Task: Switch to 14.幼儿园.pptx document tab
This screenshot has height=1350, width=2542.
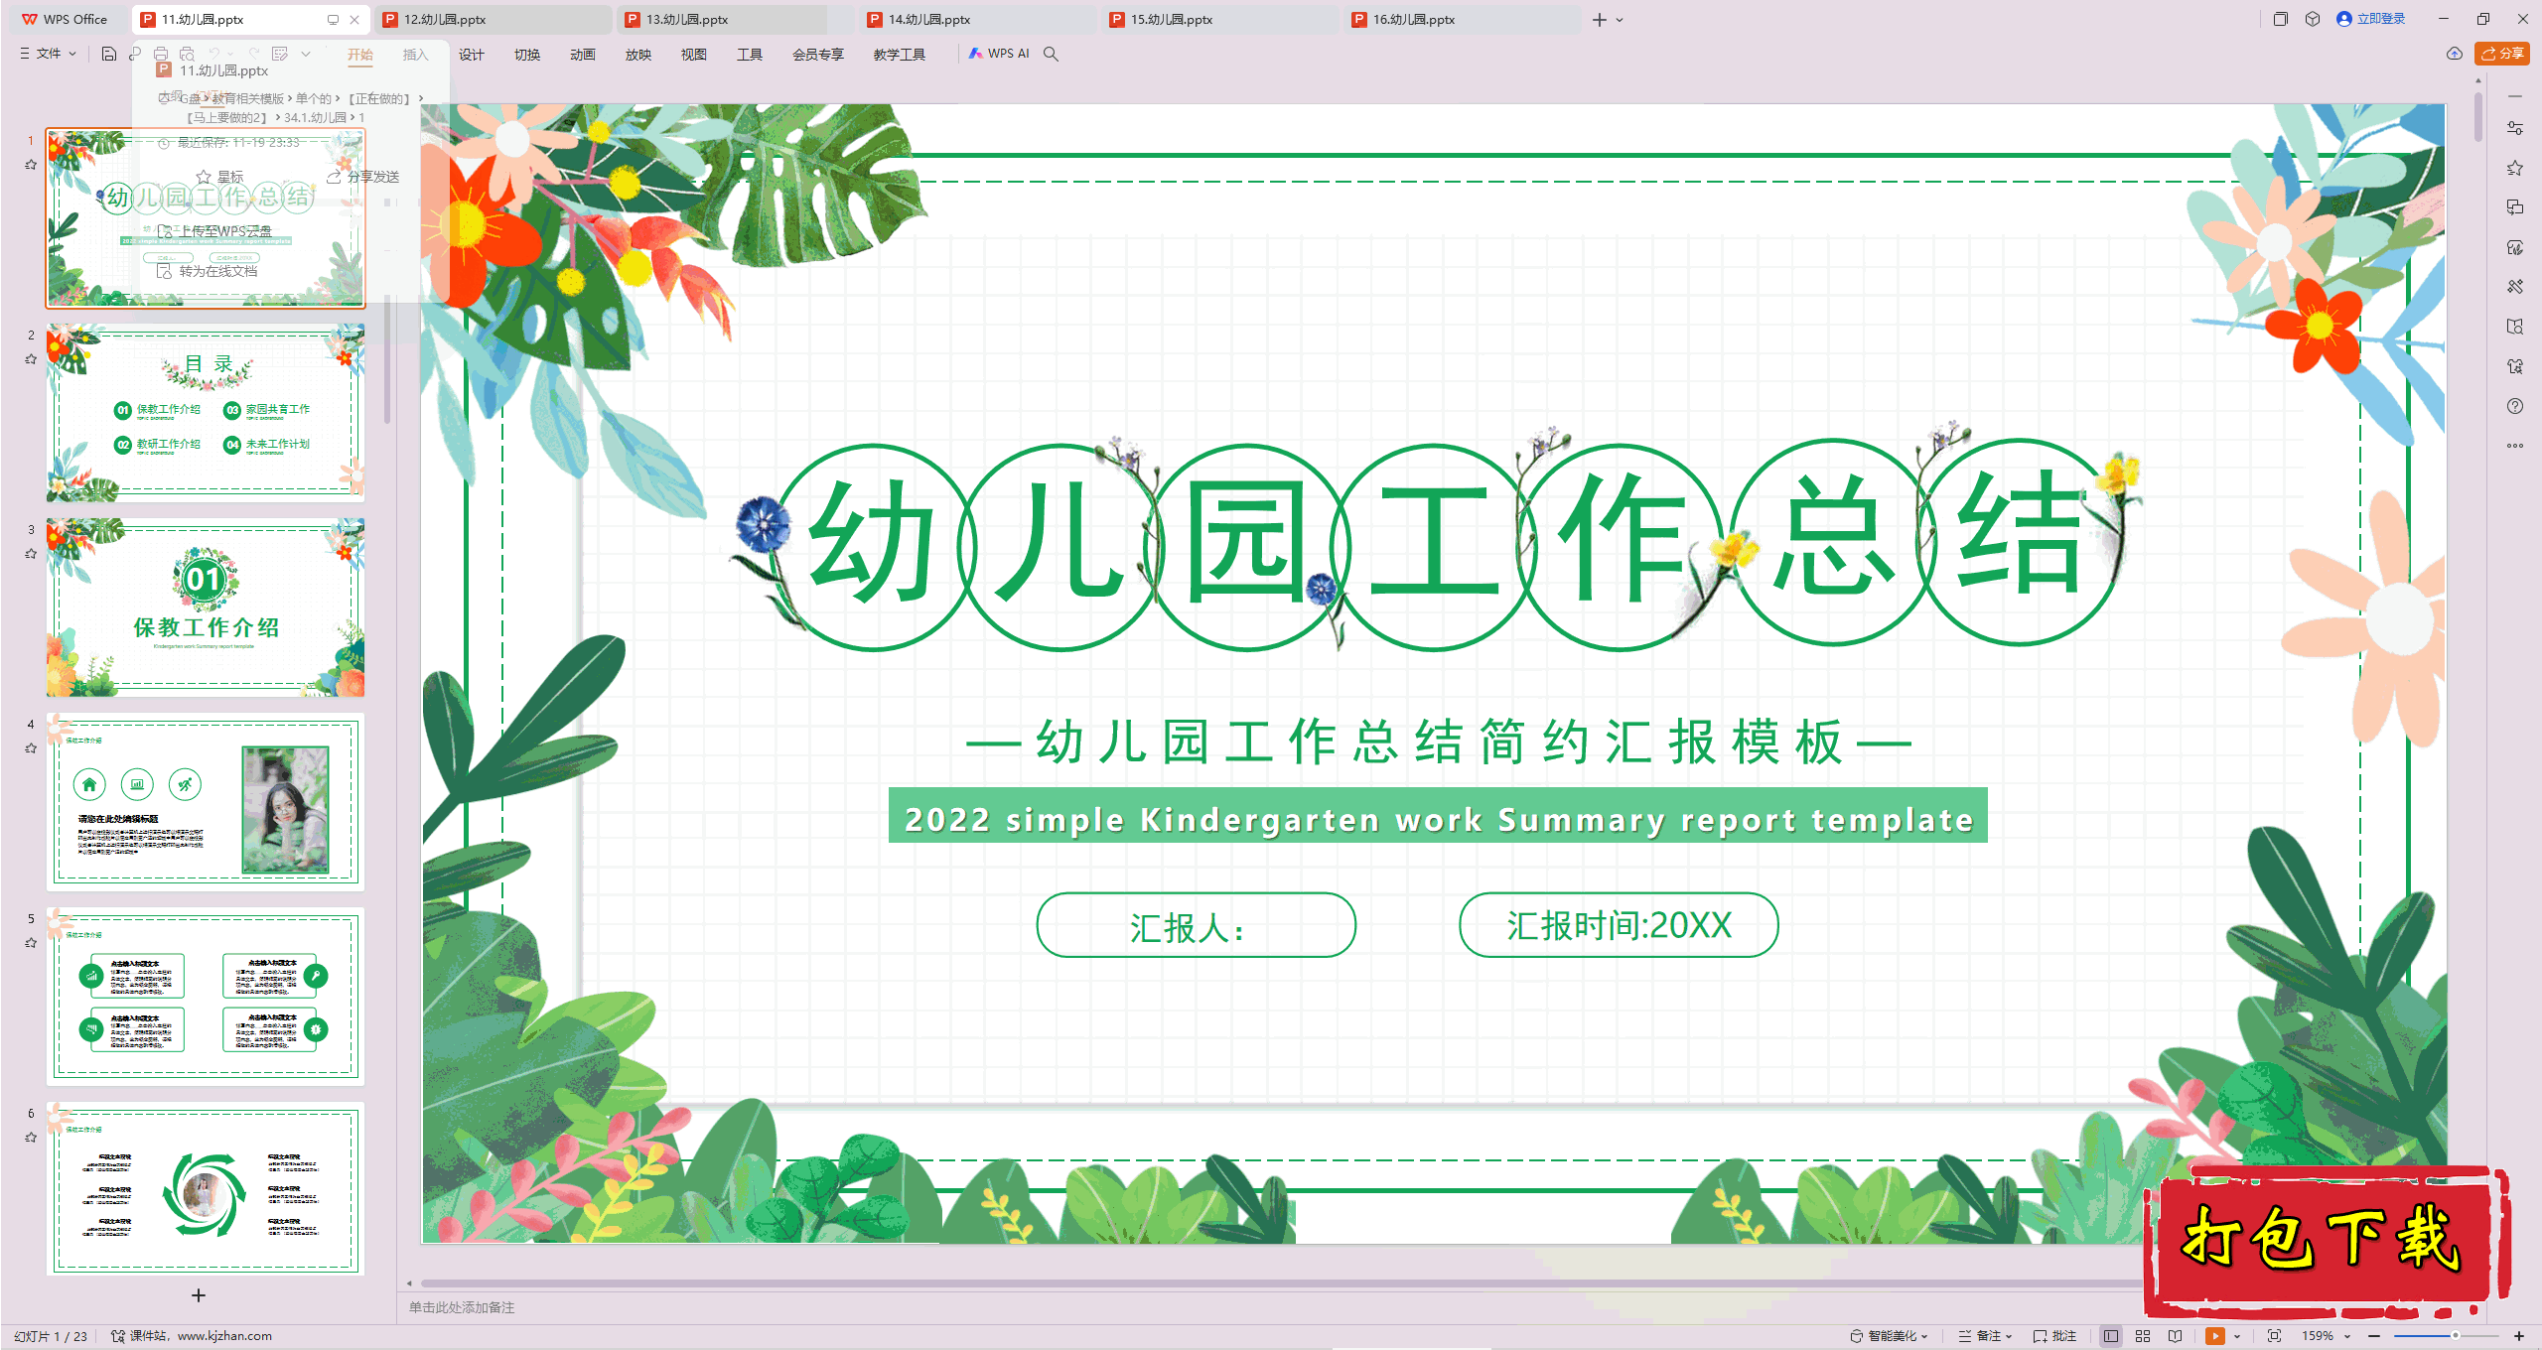Action: [978, 19]
